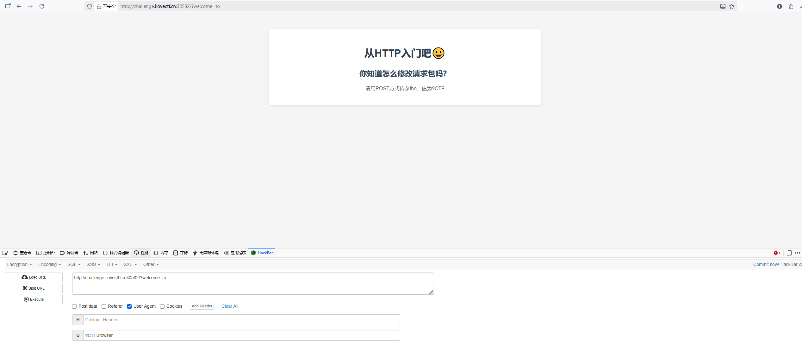Expand the Encoding dropdown

coord(49,265)
